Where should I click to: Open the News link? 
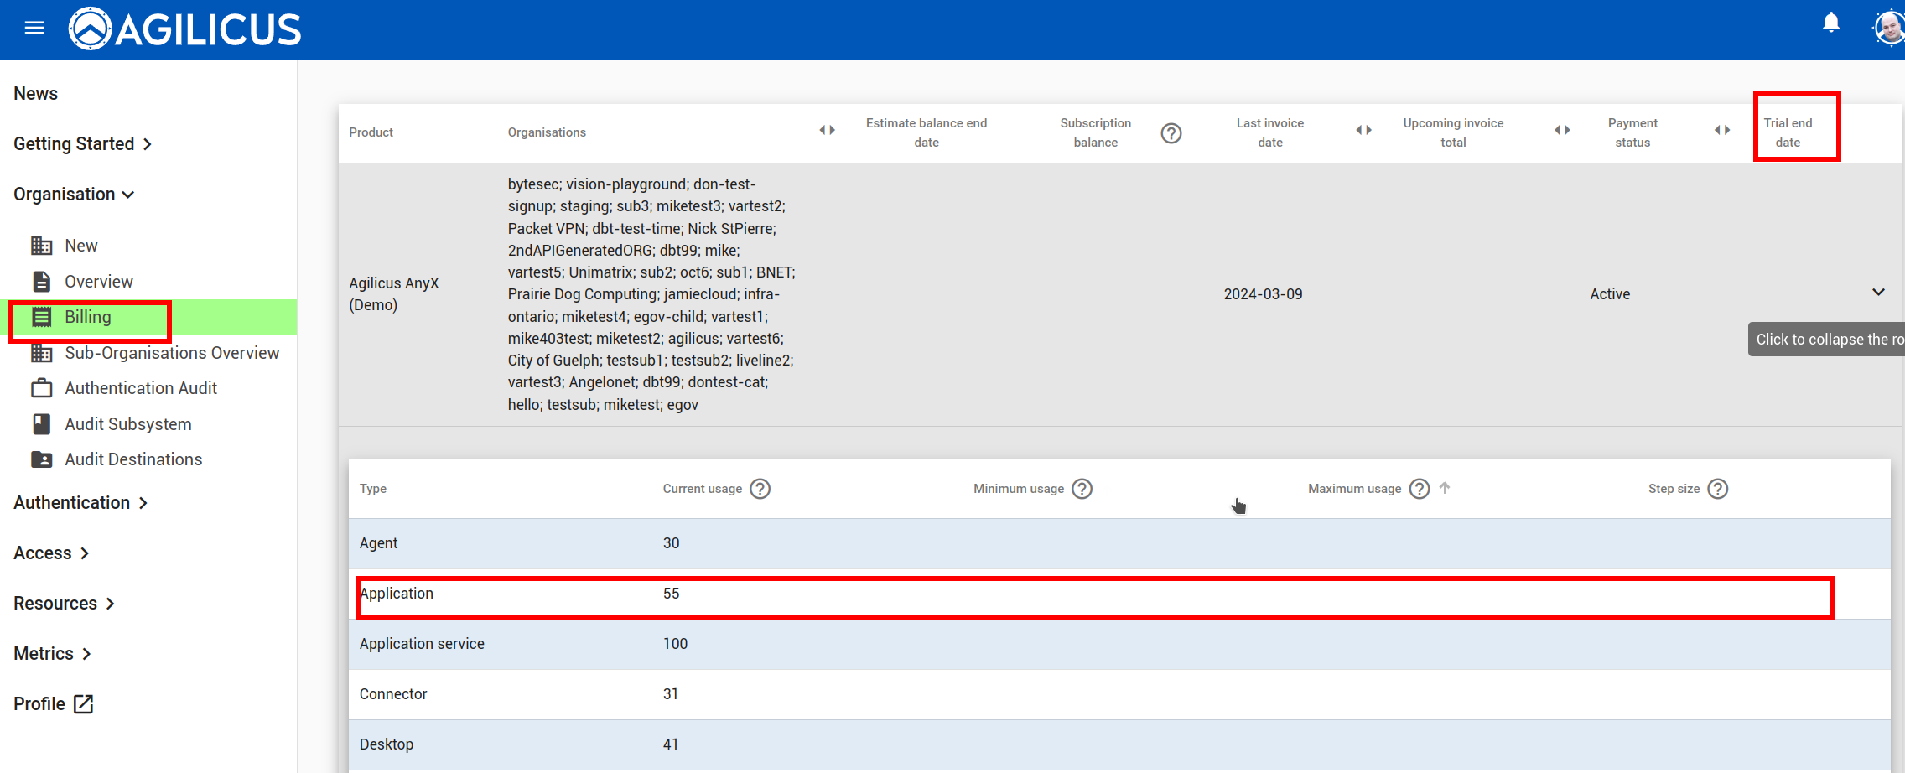(x=35, y=94)
